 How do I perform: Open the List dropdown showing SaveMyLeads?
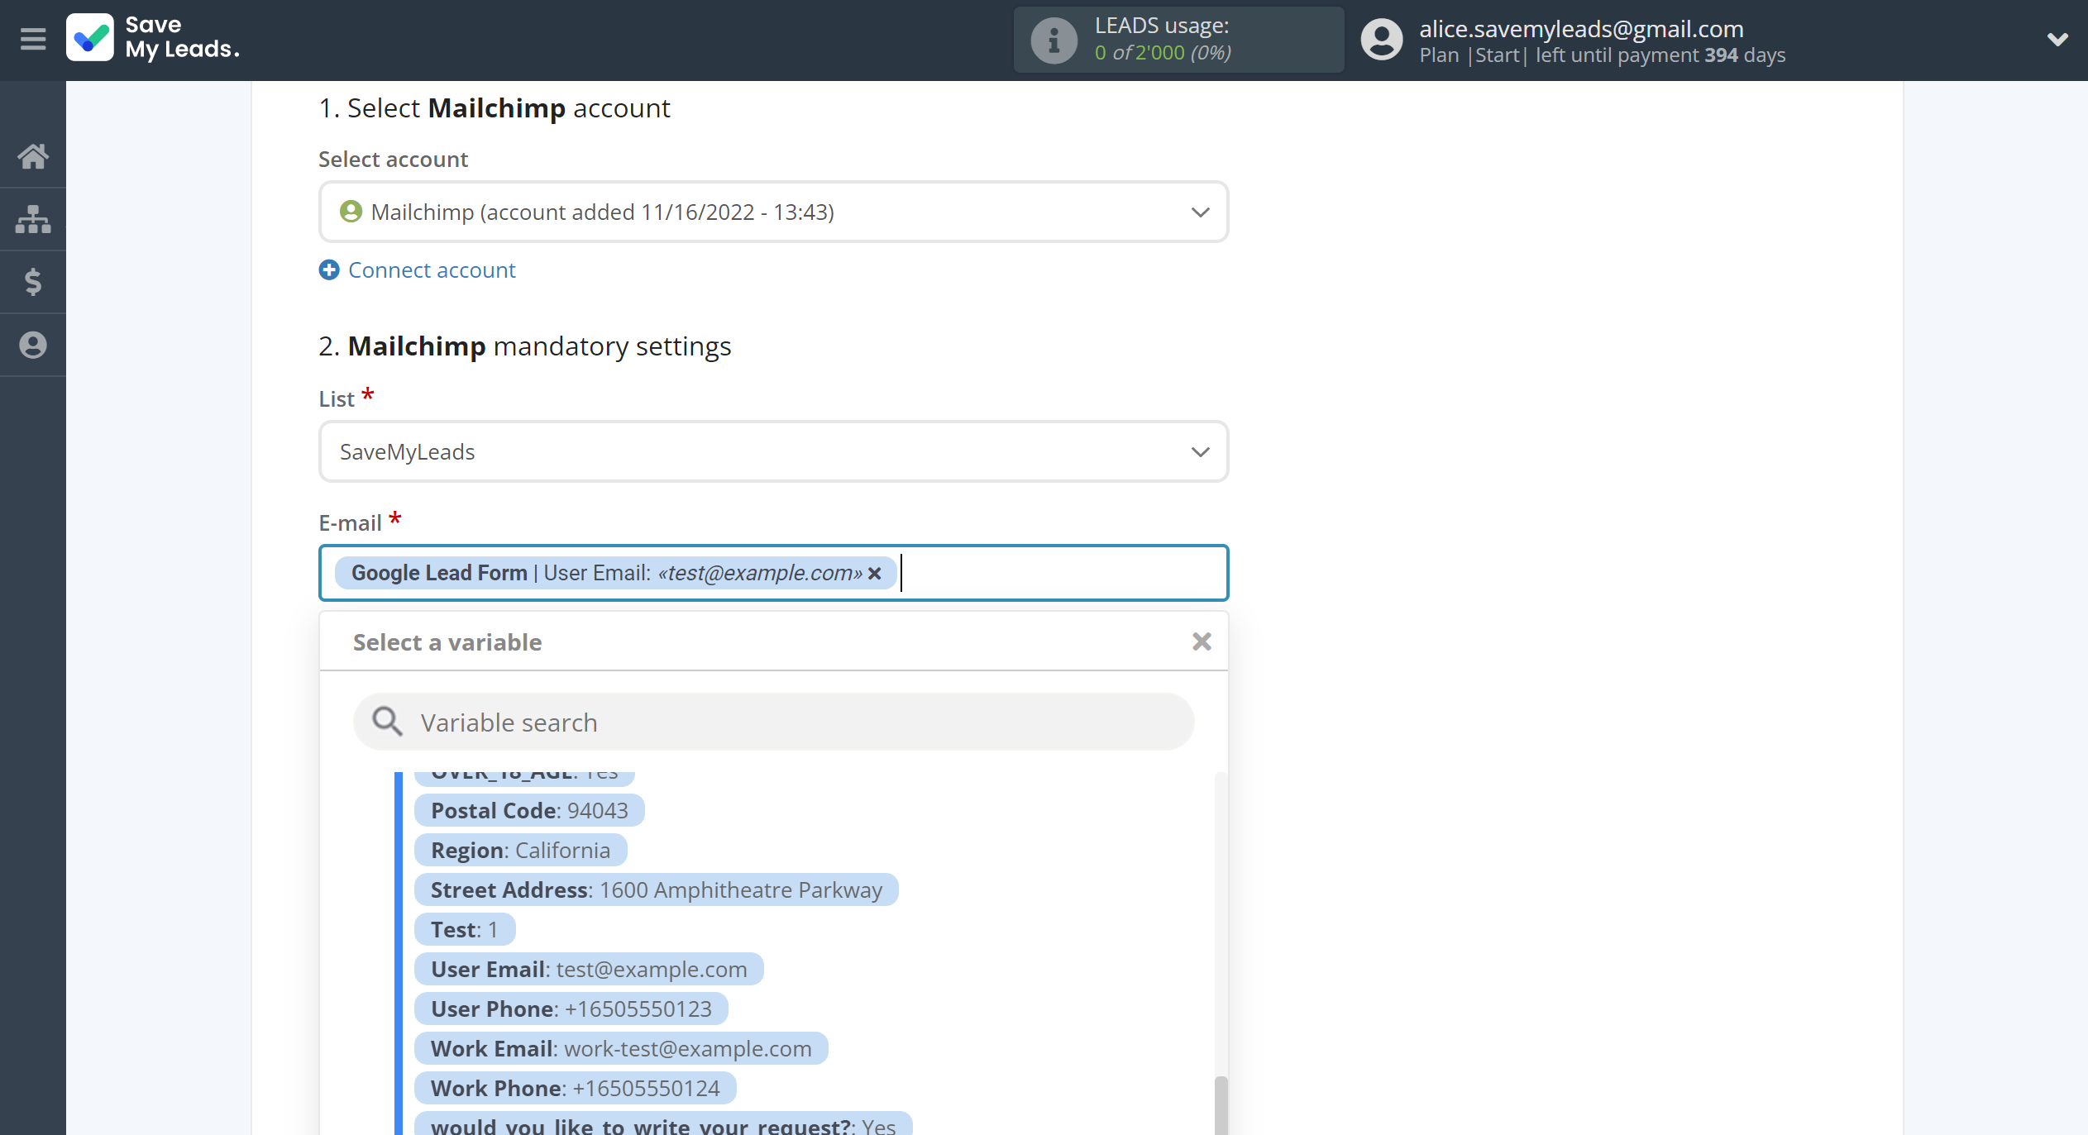pos(773,452)
